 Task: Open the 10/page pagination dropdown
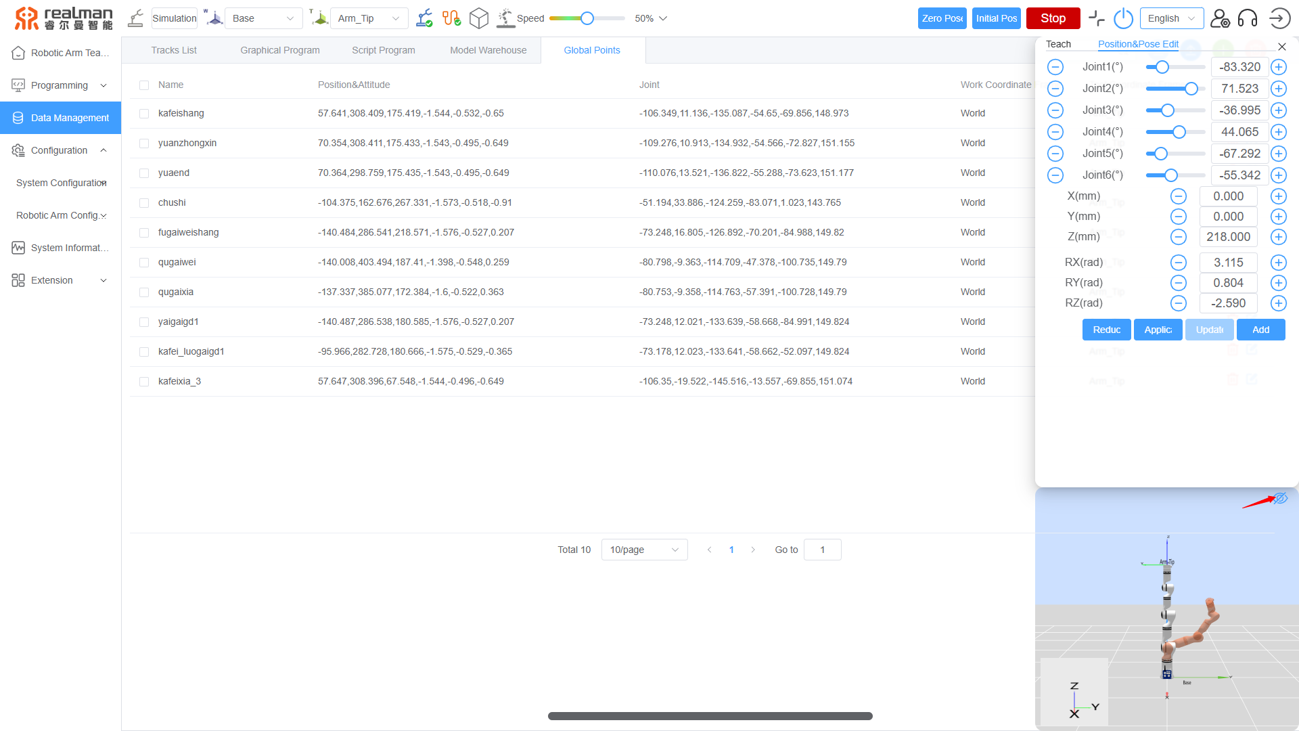(x=643, y=550)
